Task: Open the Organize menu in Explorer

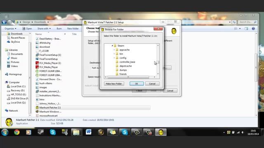Action: [x=10, y=28]
